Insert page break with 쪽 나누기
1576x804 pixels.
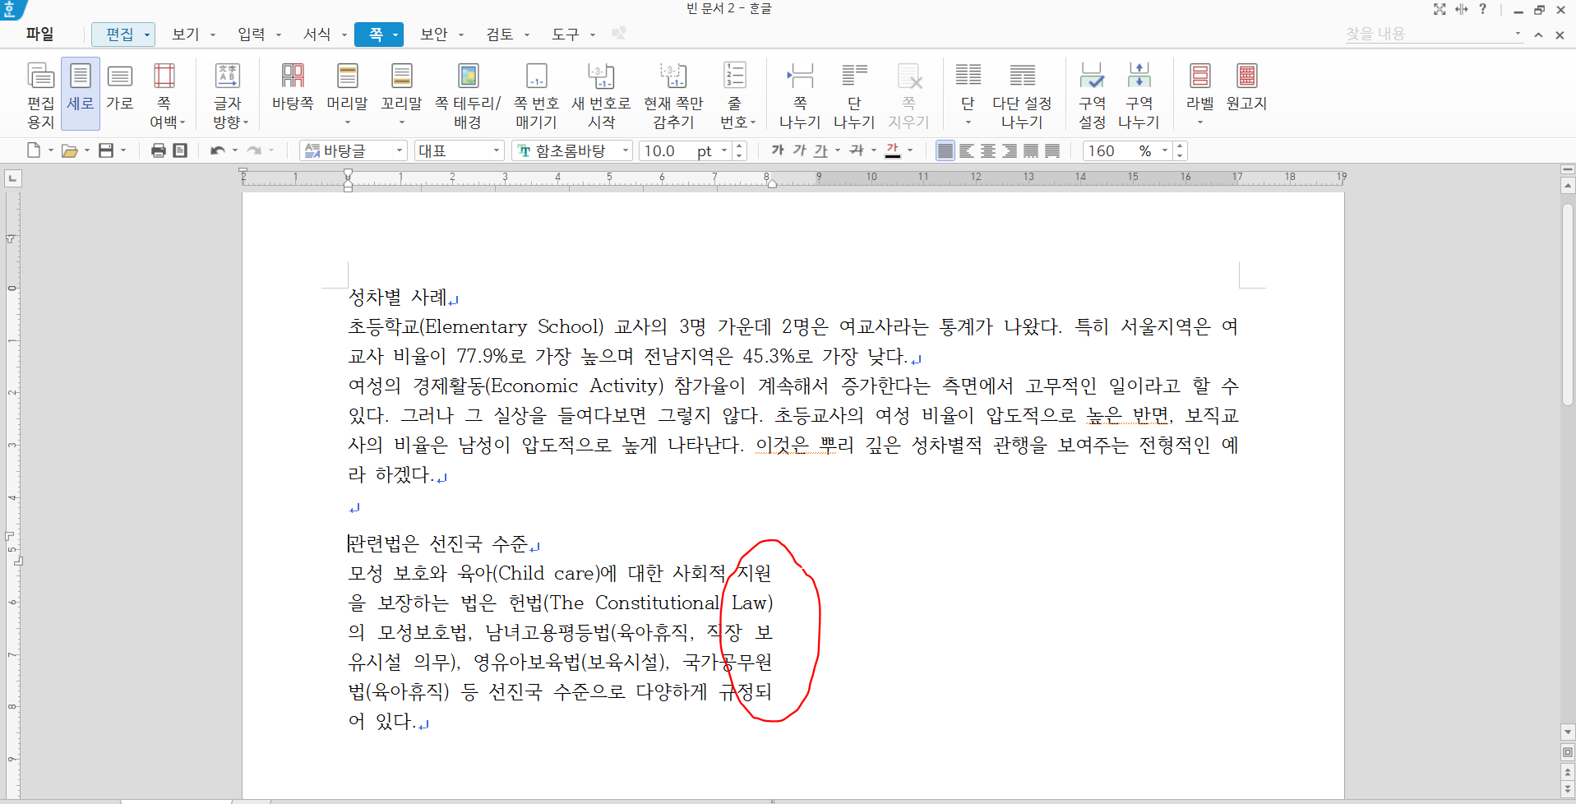(x=799, y=94)
